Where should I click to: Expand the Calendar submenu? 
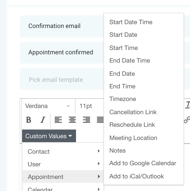coord(63,189)
